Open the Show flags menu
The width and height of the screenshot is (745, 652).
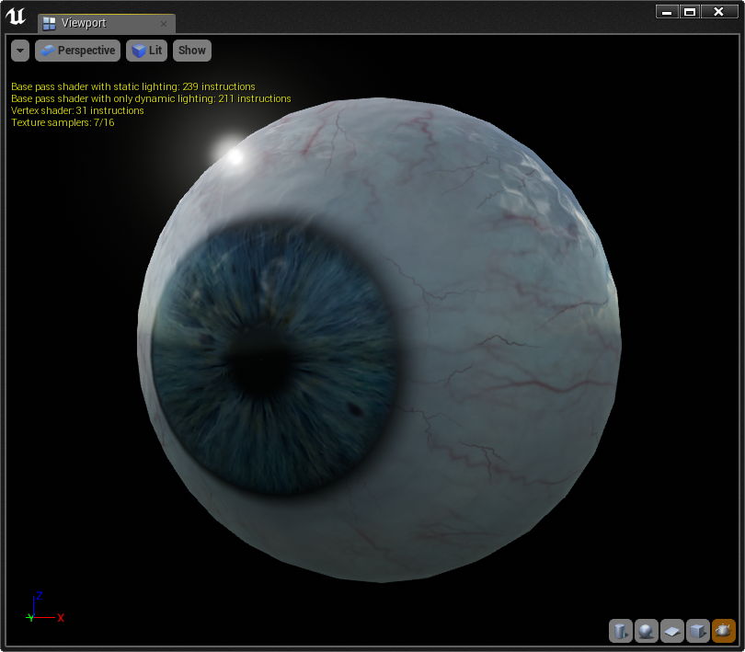192,51
